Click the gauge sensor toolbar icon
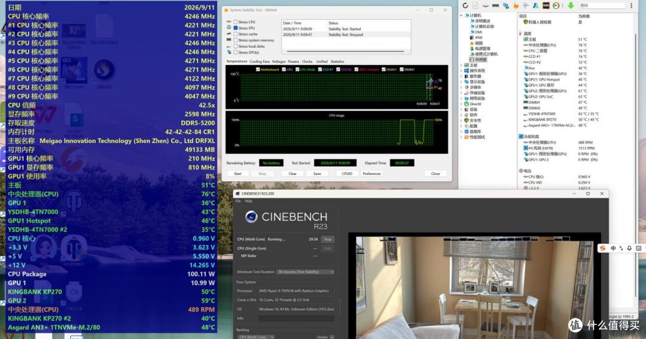646x339 pixels. pos(556,5)
